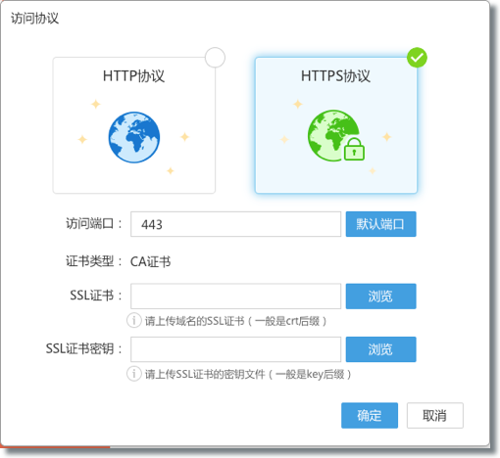Click the SSL证书 file path field
The width and height of the screenshot is (500, 458).
pyautogui.click(x=235, y=297)
